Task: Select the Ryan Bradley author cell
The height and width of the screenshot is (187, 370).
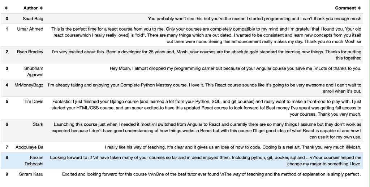Action: 30,52
